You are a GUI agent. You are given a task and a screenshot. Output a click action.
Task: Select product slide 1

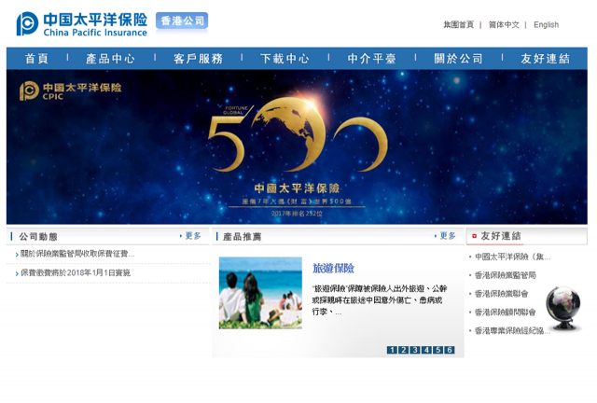(392, 350)
